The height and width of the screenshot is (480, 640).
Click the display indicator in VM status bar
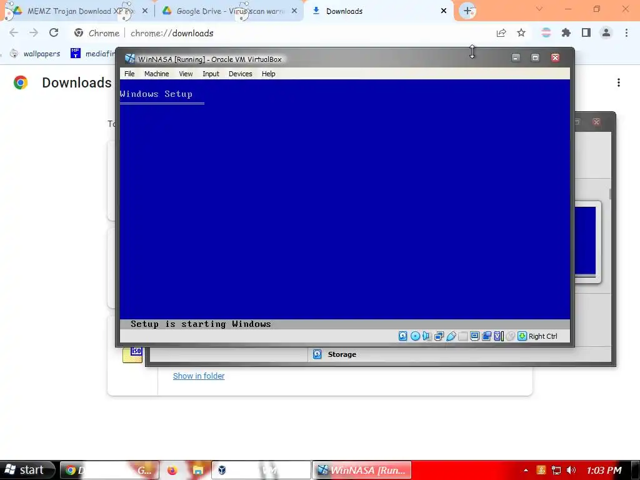(x=474, y=336)
